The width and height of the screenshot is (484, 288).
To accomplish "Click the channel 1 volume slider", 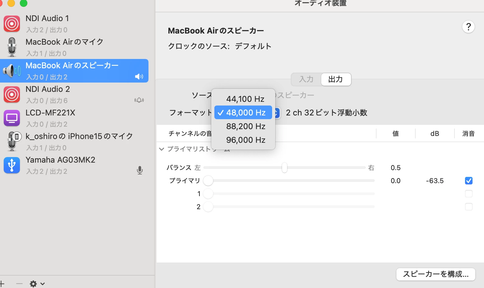I will pyautogui.click(x=289, y=194).
